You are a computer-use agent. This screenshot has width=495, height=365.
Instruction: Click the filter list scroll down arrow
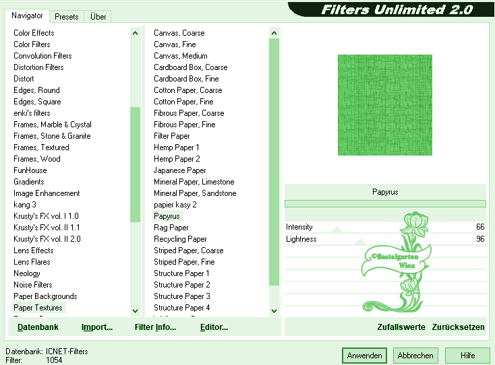(x=274, y=310)
